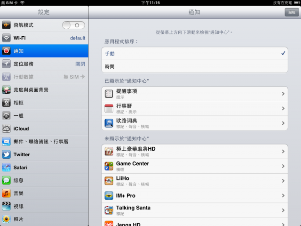Tap the IM+ Pro app name
This screenshot has height=226, width=301.
pos(126,196)
